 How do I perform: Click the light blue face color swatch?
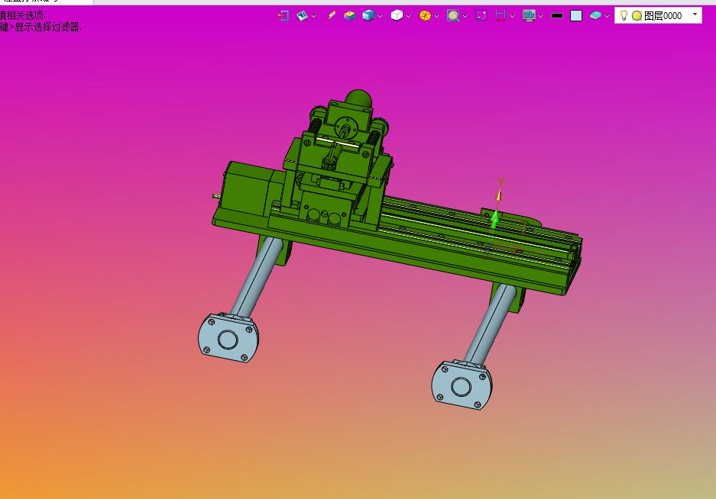[x=576, y=16]
